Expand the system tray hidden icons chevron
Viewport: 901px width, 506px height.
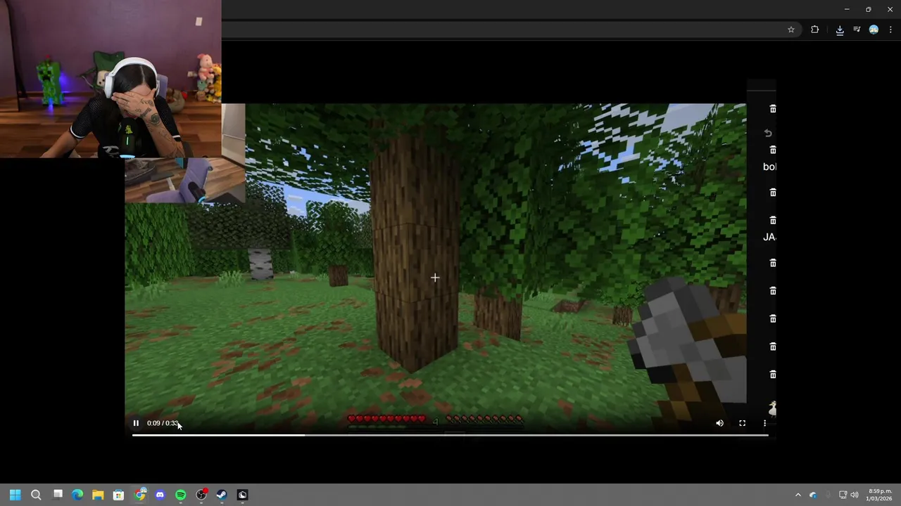tap(798, 495)
